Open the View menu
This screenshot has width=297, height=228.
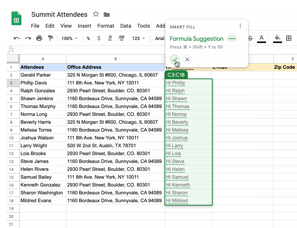pos(66,26)
